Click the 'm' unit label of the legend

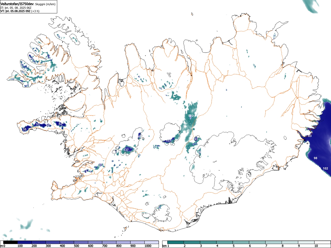[2, 246]
